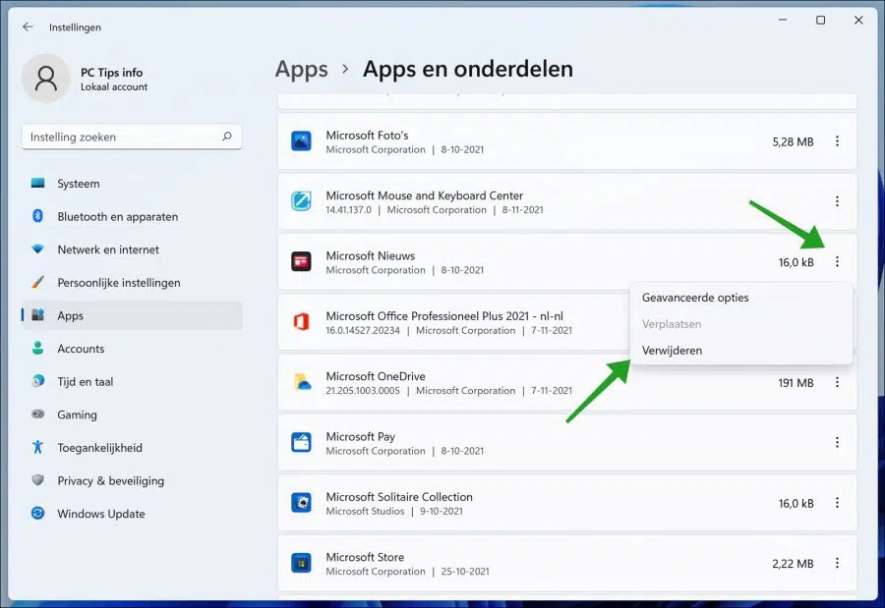Click the Mouse and Keyboard Center icon
The image size is (885, 608).
click(x=302, y=201)
